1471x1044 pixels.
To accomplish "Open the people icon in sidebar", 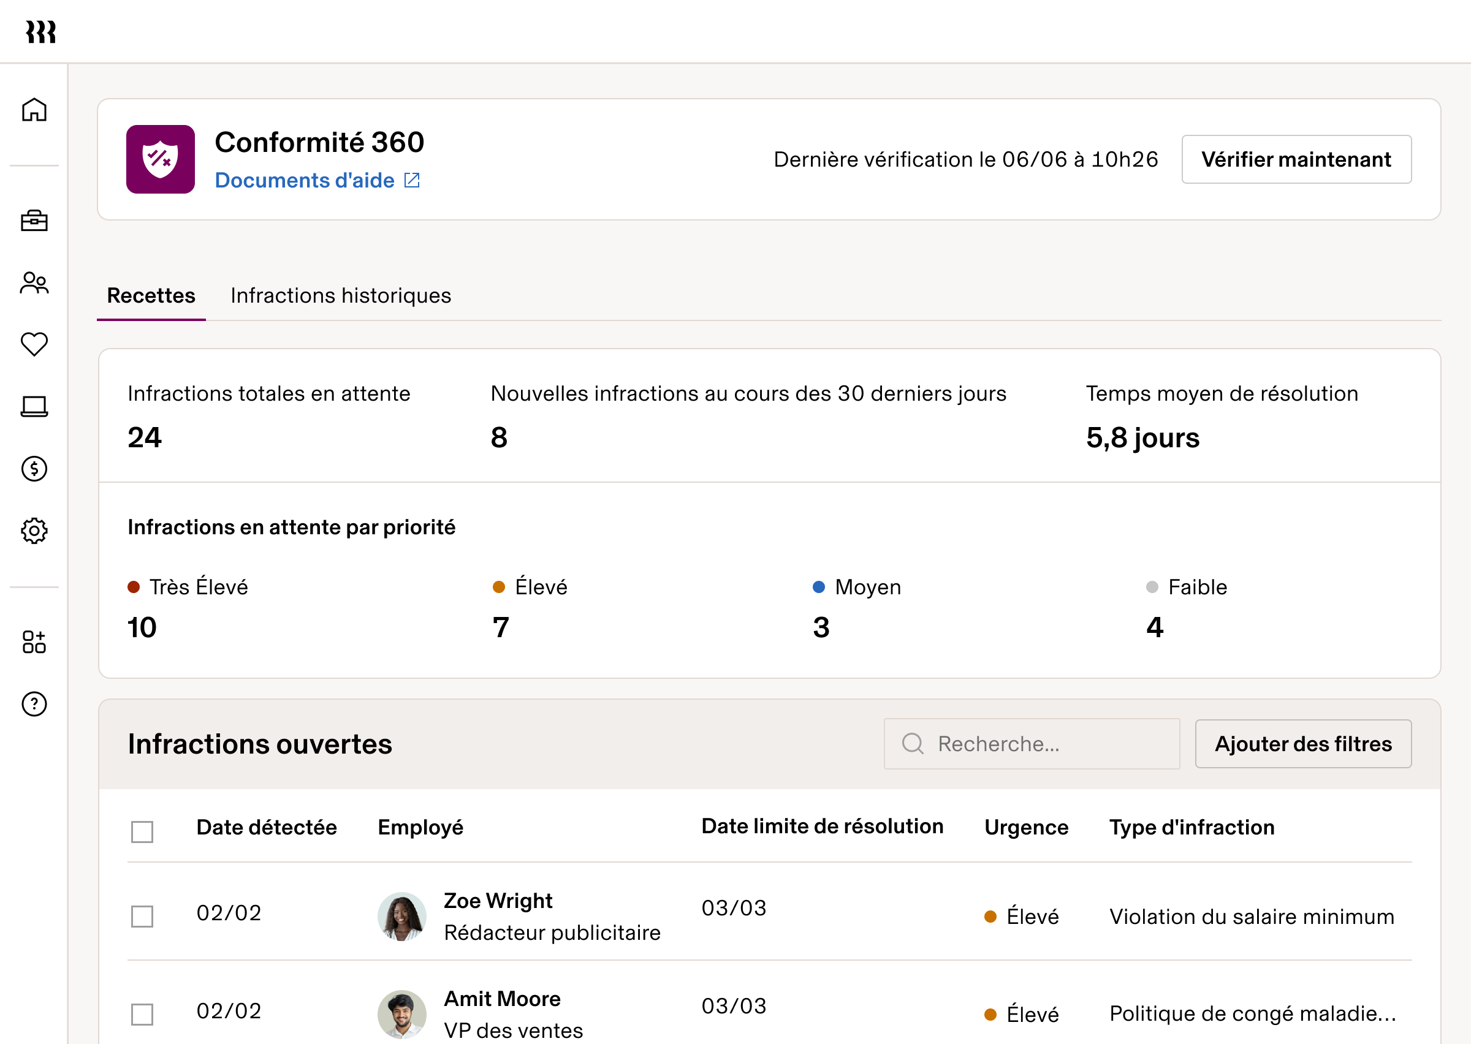I will 34,282.
